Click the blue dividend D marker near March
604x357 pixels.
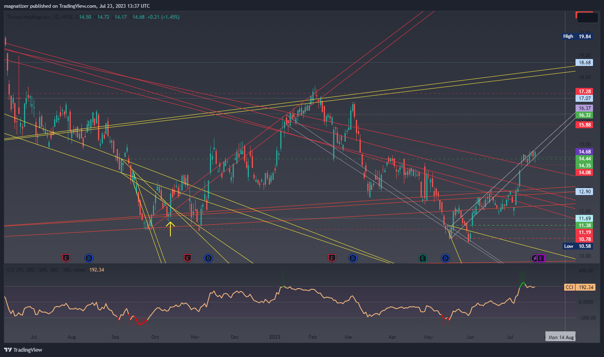(353, 258)
